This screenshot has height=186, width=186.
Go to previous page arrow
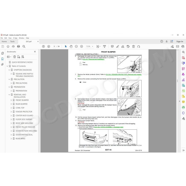[43, 47]
